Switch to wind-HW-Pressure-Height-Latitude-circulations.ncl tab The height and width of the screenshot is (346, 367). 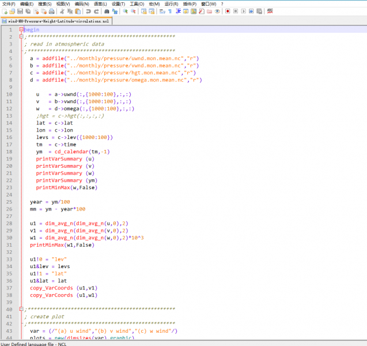click(x=58, y=21)
